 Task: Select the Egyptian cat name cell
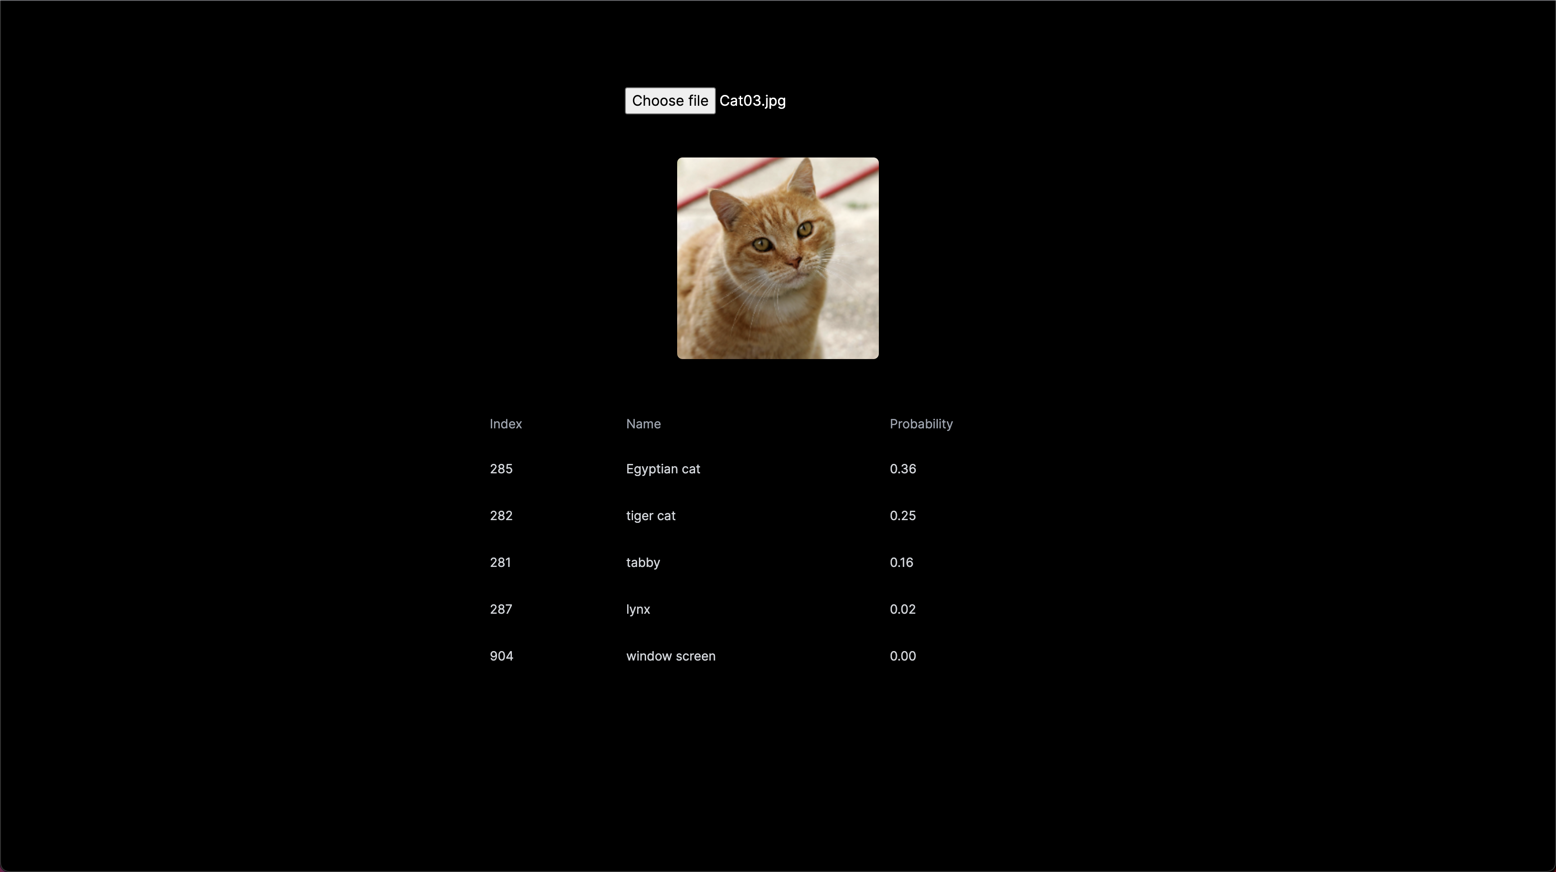[x=663, y=469]
